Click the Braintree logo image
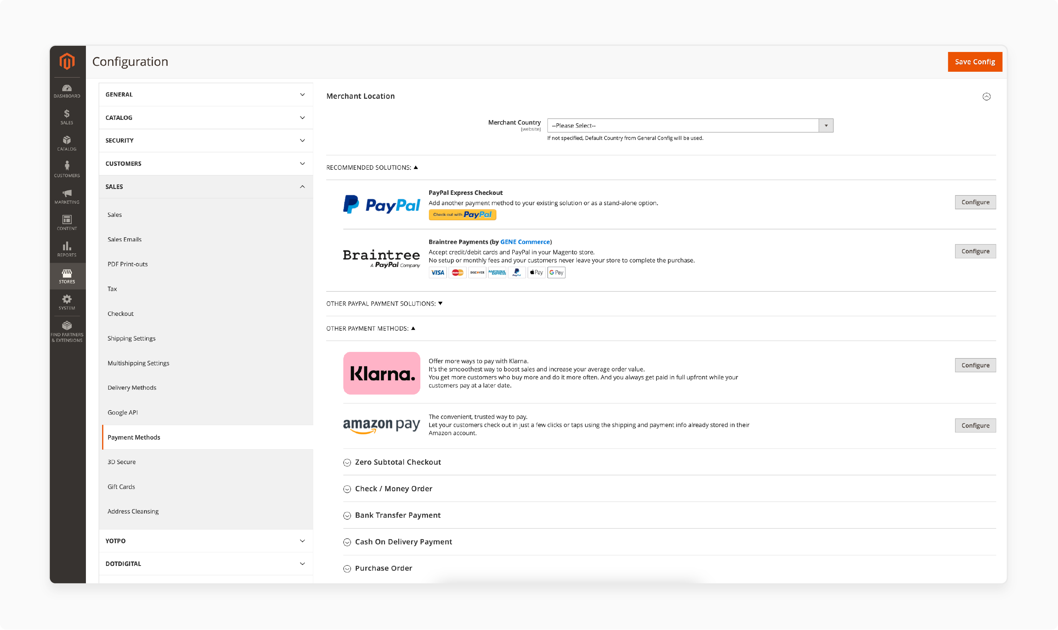 381,259
